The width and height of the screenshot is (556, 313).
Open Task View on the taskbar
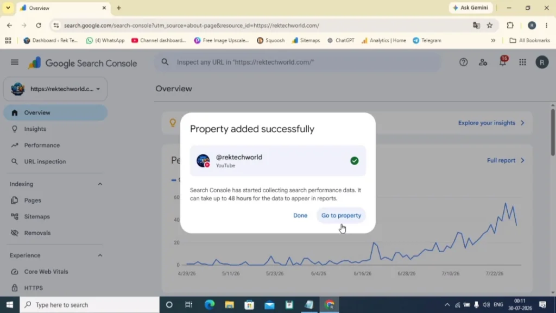tap(188, 304)
